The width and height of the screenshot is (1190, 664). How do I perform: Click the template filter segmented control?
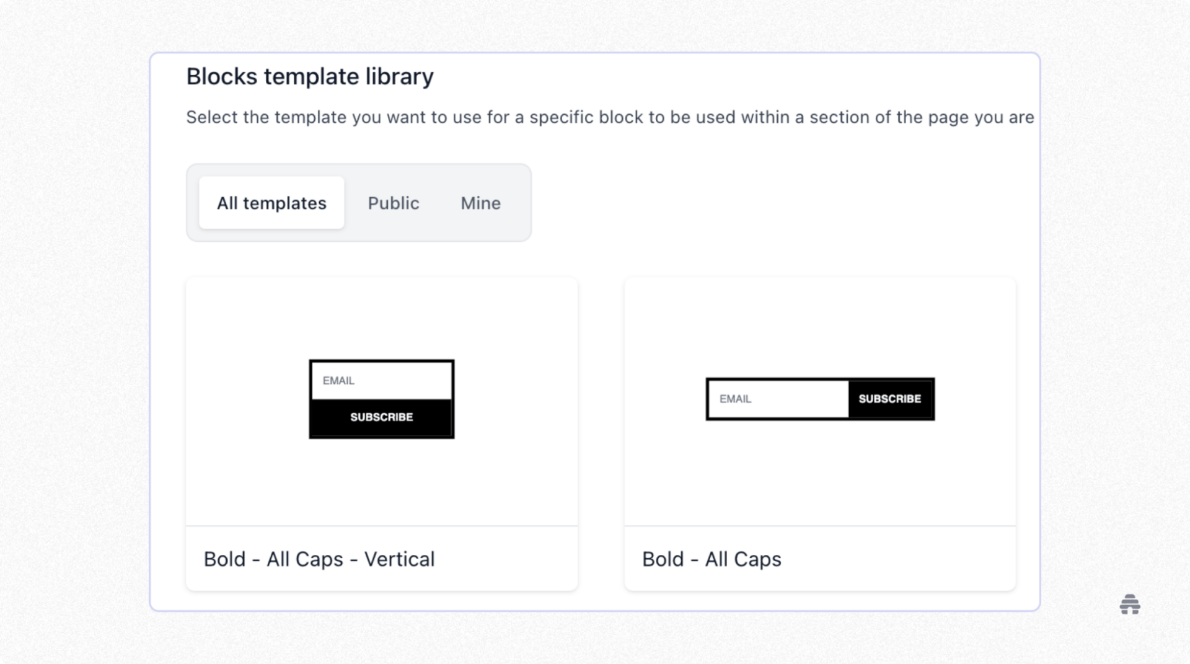[x=358, y=203]
